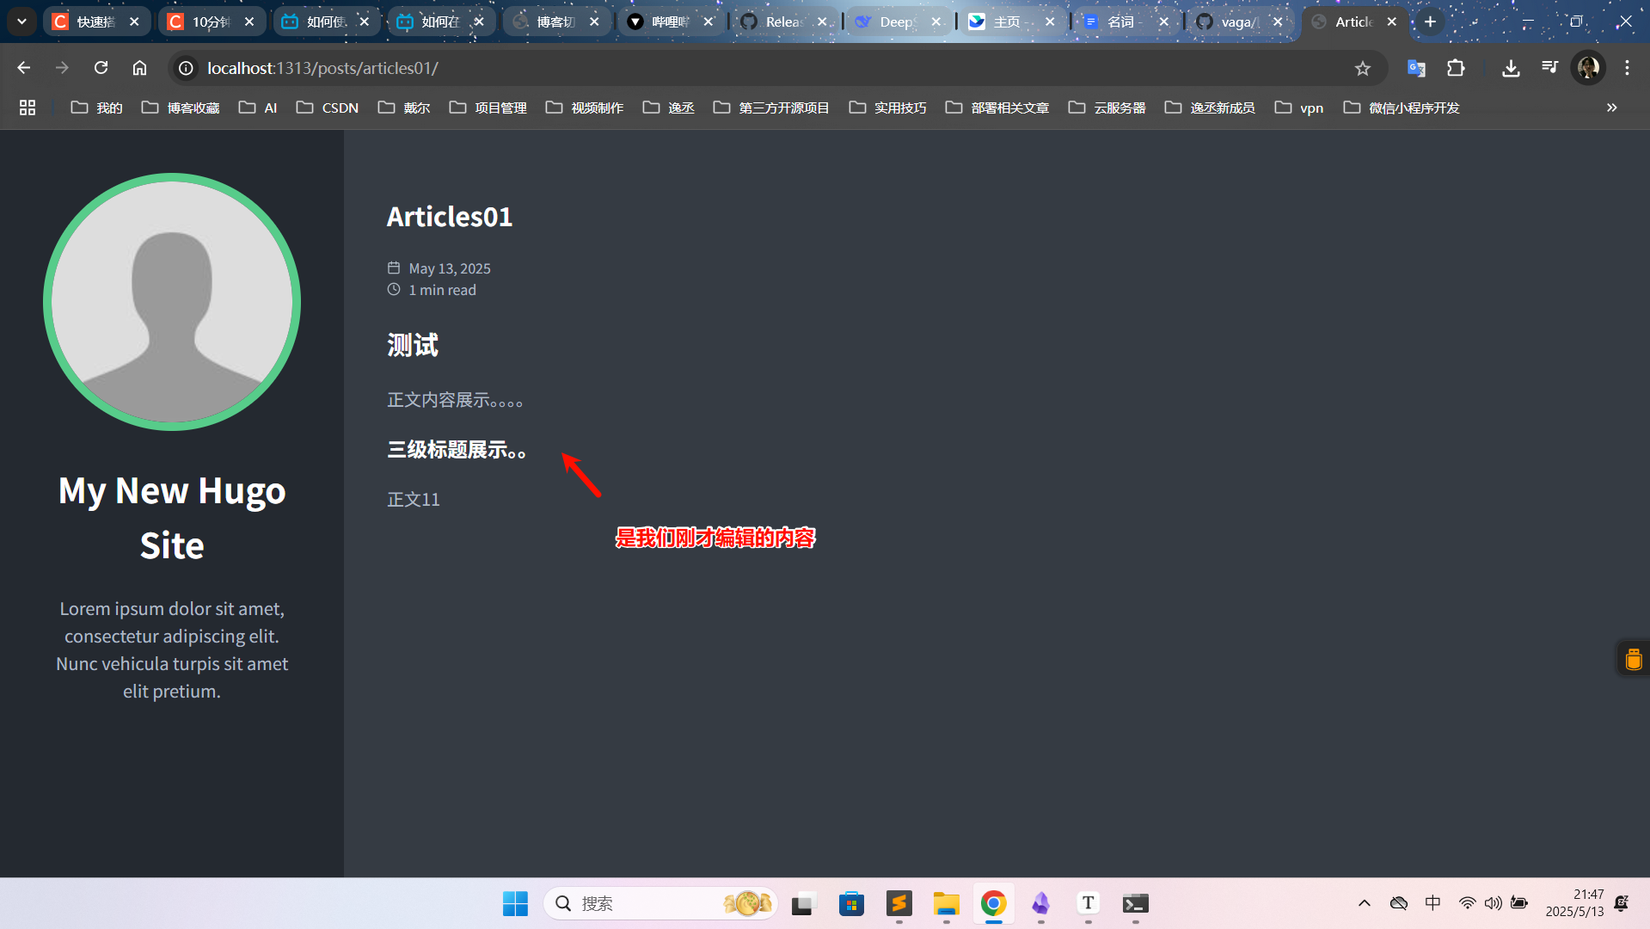
Task: Go forward with the browser forward arrow
Action: tap(62, 68)
